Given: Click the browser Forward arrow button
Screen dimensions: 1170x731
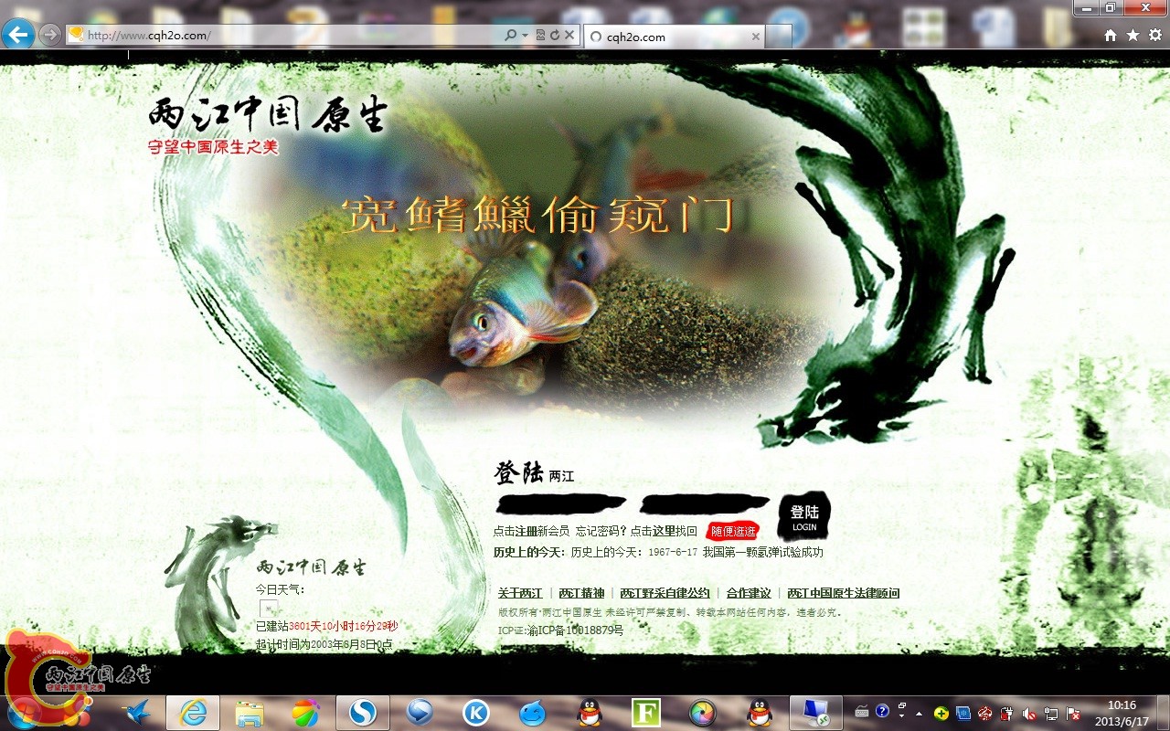Looking at the screenshot, I should (x=49, y=35).
